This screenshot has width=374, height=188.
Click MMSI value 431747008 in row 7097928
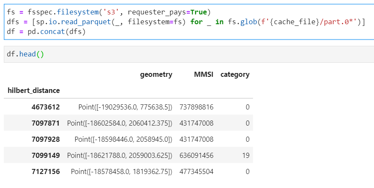[x=196, y=139]
